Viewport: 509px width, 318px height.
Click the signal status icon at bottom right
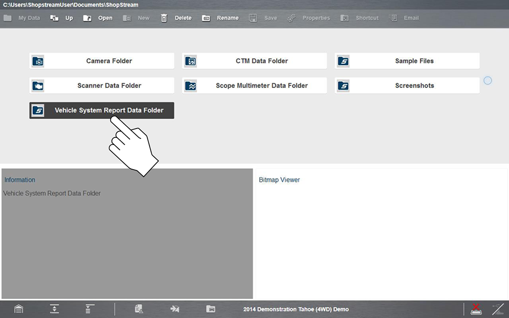click(497, 309)
